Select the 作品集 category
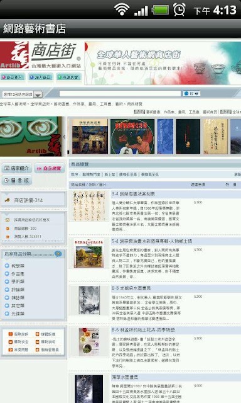The width and height of the screenshot is (241, 403). [x=18, y=274]
